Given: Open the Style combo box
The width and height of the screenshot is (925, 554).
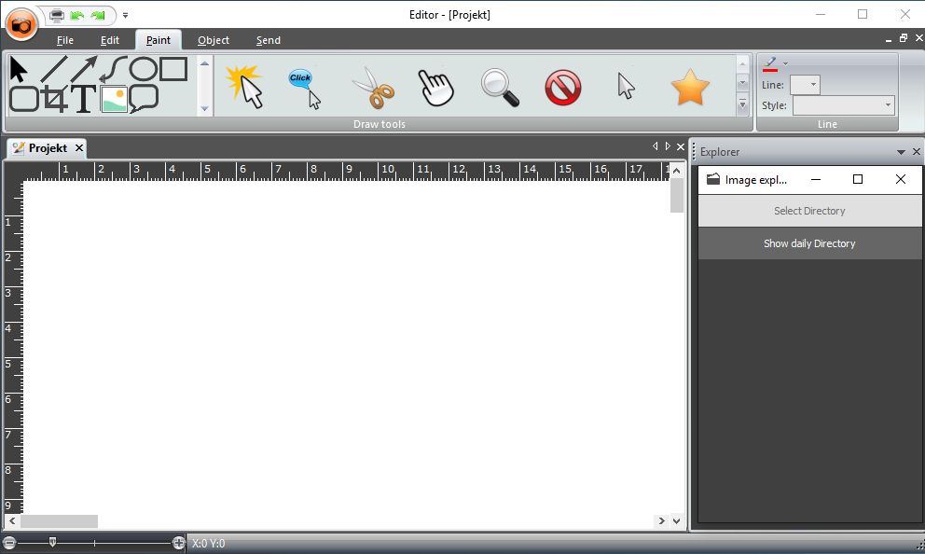Looking at the screenshot, I should [844, 105].
